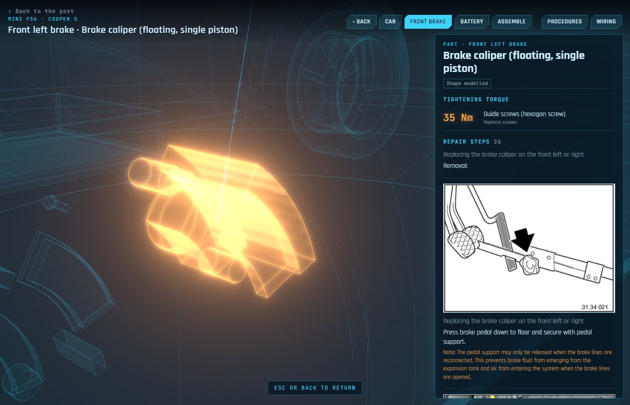Click the 'REPAIR STEPS 26' heading
Image resolution: width=630 pixels, height=405 pixels.
point(472,142)
